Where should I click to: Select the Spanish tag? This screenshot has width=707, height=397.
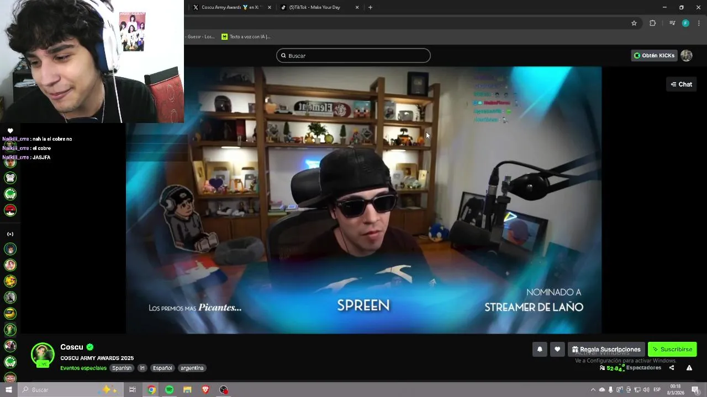click(x=122, y=368)
